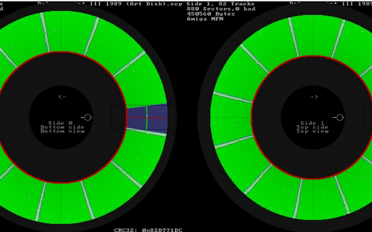Click "Side 1, 82 Tracks" header text

(221, 4)
